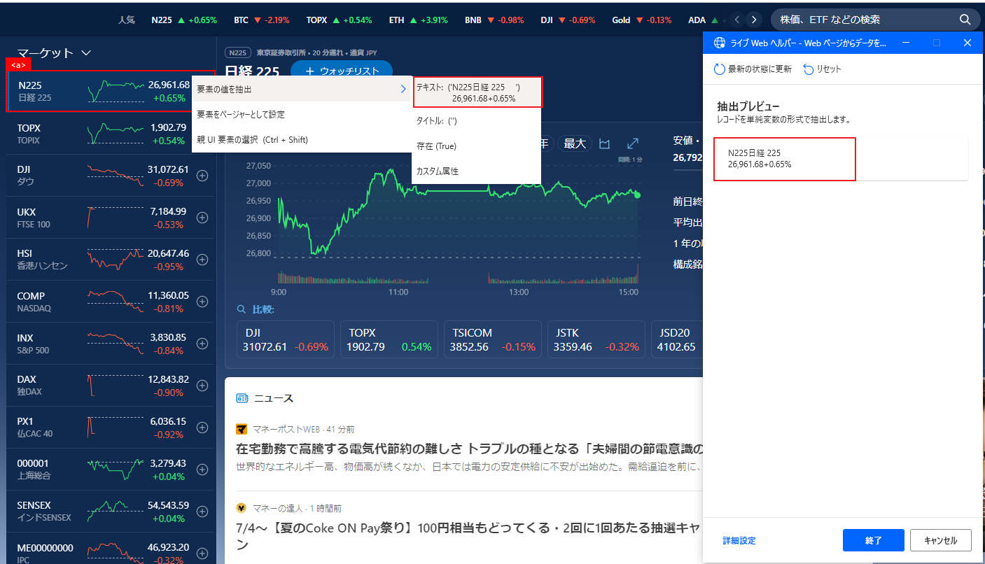
Task: Select カスタム属性 submenu option
Action: [x=477, y=171]
